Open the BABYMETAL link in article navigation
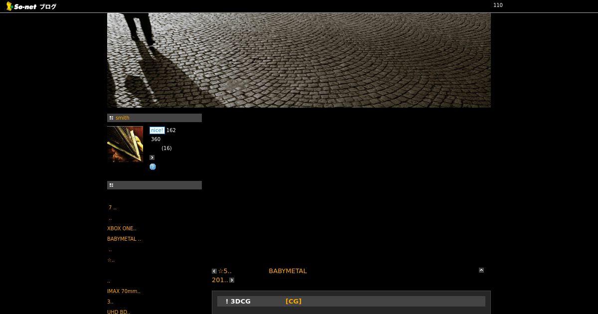 click(288, 271)
